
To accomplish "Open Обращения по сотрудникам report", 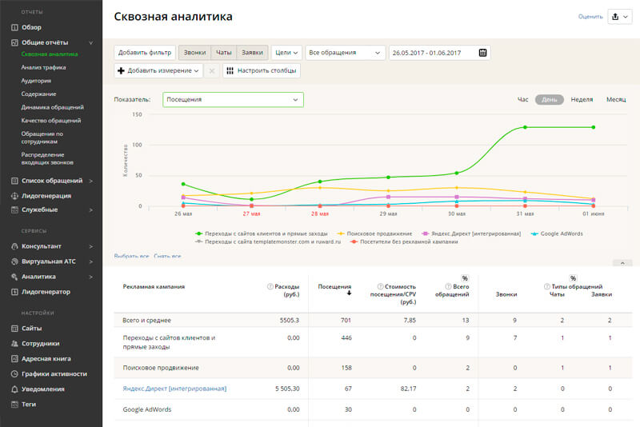I will pyautogui.click(x=42, y=138).
